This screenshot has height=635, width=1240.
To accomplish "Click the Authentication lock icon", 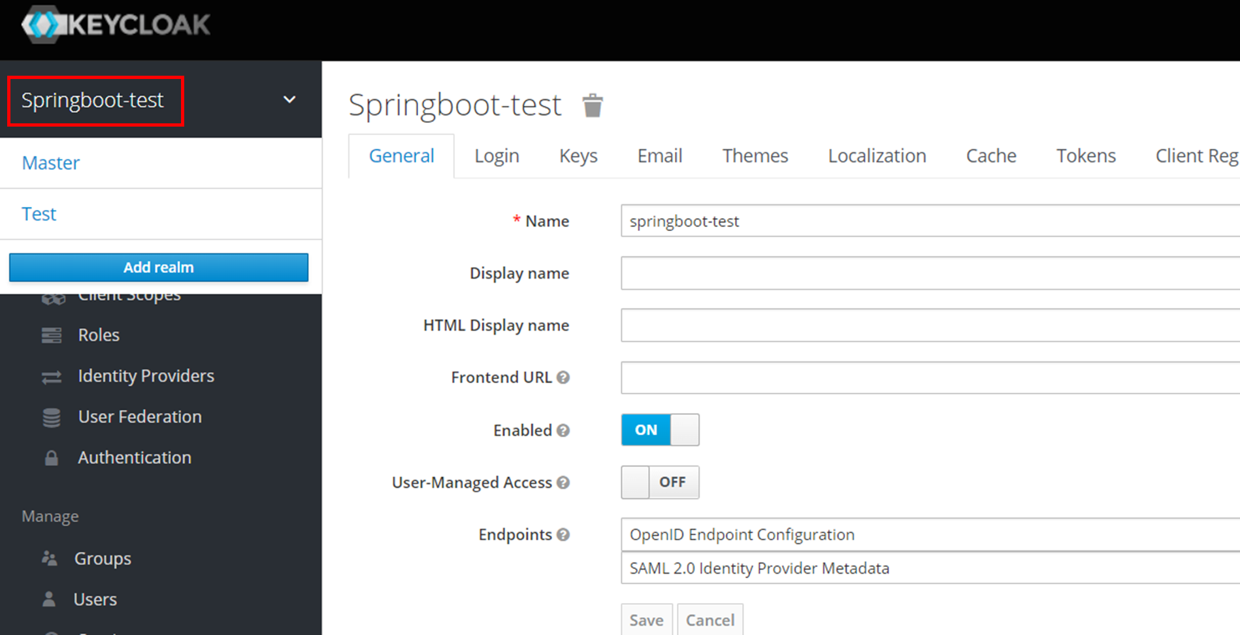I will [51, 458].
